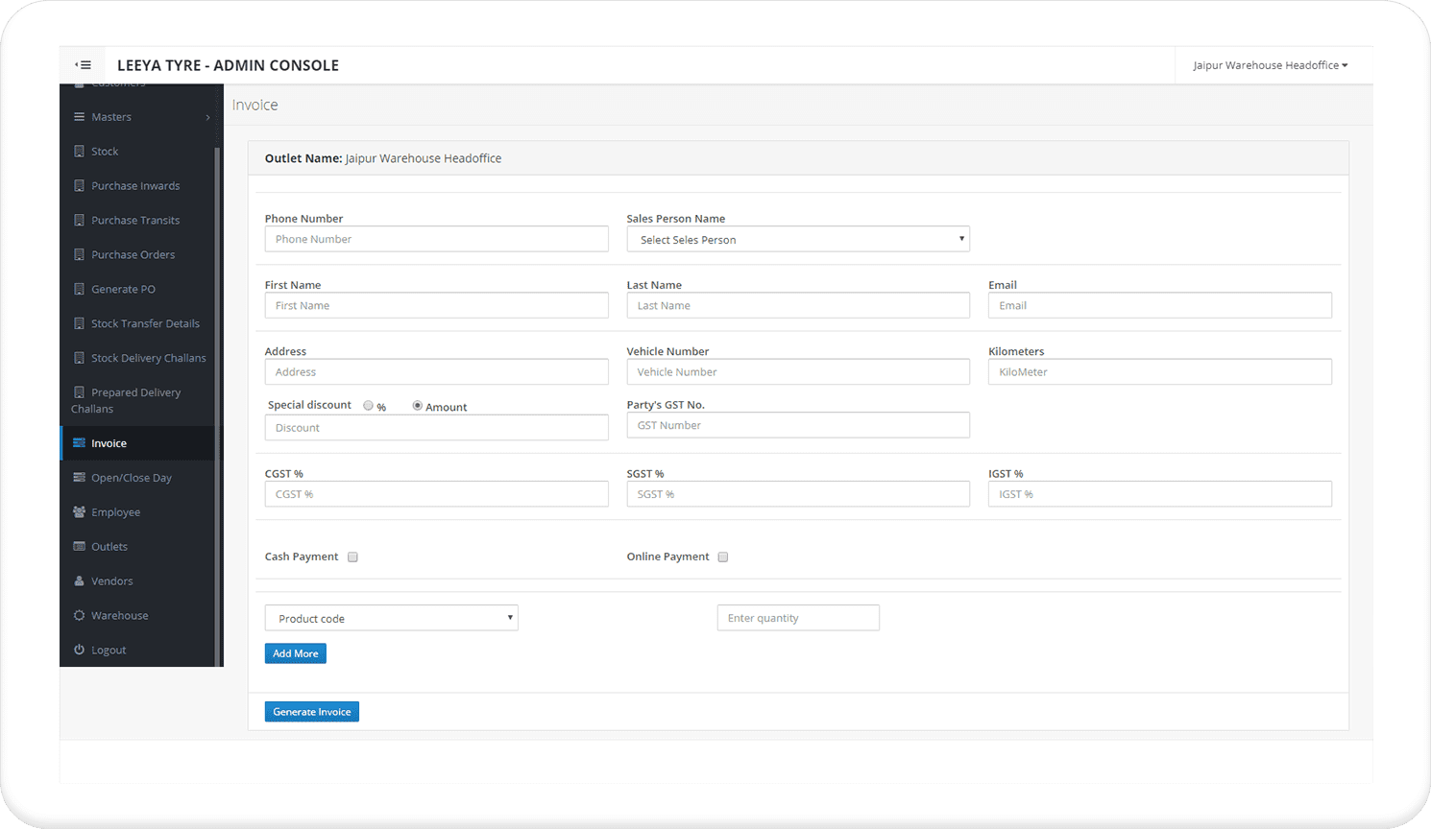Image resolution: width=1431 pixels, height=829 pixels.
Task: Click the Masters list icon in sidebar
Action: 79,117
